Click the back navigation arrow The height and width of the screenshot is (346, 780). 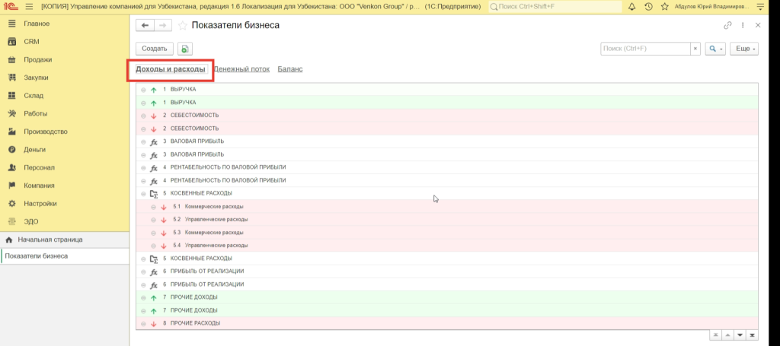pyautogui.click(x=145, y=25)
